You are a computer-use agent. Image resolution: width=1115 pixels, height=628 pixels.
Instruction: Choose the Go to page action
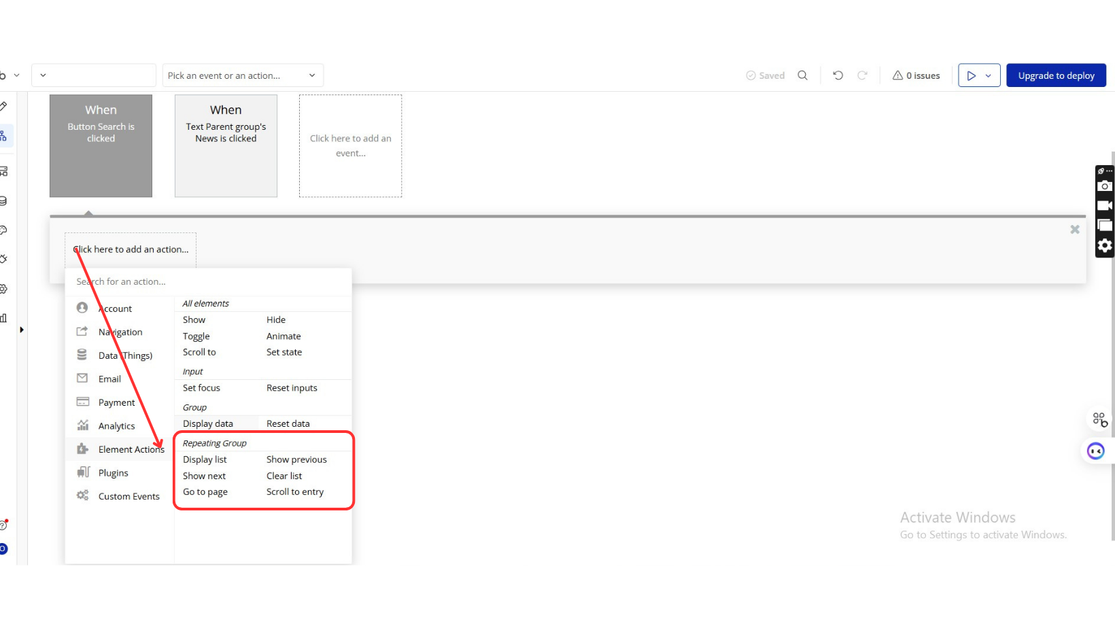click(205, 491)
